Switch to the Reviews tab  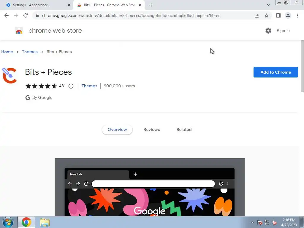[x=152, y=129]
